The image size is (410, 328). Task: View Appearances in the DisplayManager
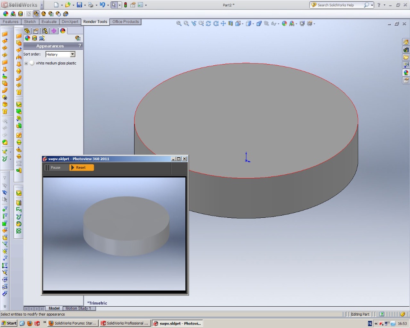[27, 38]
